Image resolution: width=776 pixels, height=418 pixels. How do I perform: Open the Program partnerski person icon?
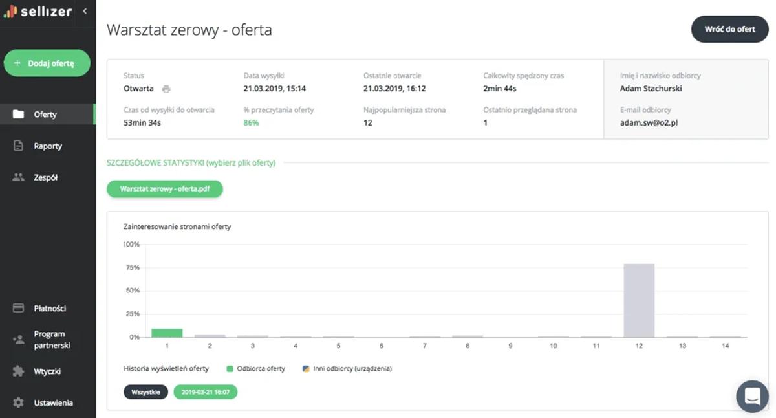point(19,340)
